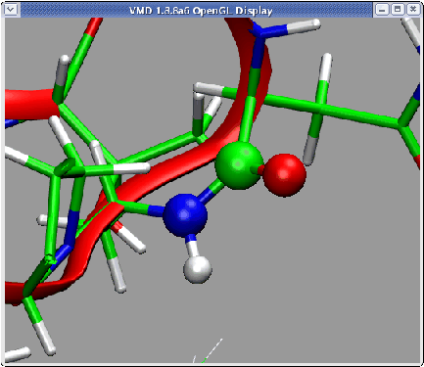Click the VMD 1.8.6a6 OpenGL Display title

click(x=201, y=11)
